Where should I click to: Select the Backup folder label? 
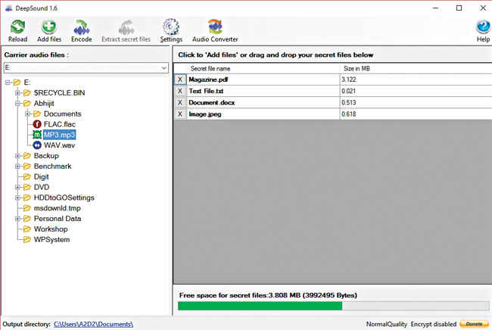[x=46, y=156]
